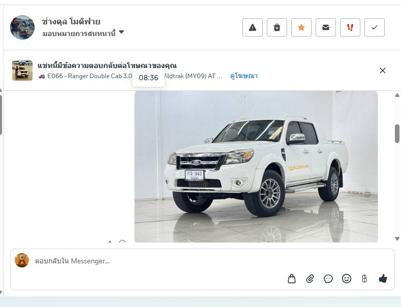Open the emoji picker smiley icon
The height and width of the screenshot is (307, 401).
click(347, 279)
